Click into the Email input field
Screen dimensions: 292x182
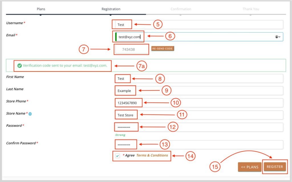coord(200,37)
